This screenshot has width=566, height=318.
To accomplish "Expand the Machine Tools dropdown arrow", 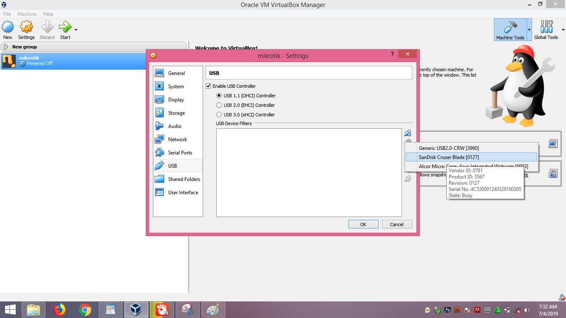I will click(x=529, y=29).
